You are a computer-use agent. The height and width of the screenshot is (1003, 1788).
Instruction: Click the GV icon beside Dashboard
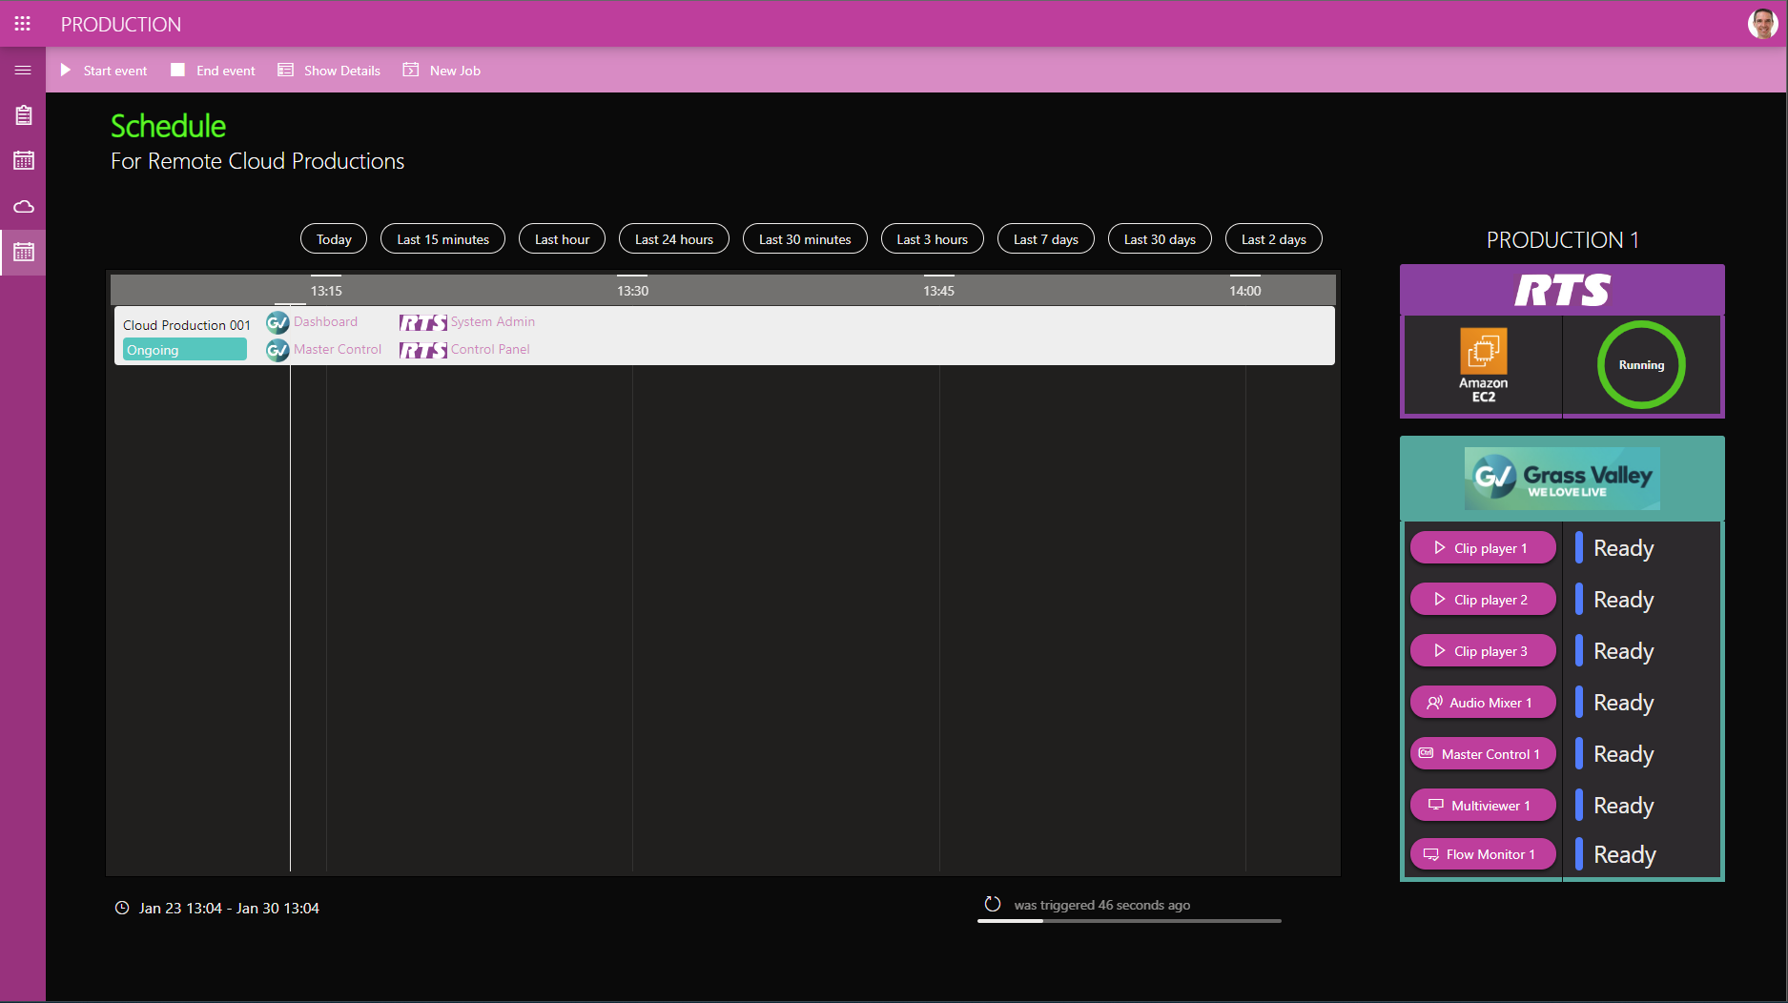pyautogui.click(x=277, y=322)
